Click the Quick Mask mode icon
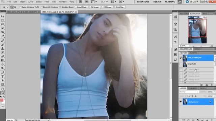The width and height of the screenshot is (216, 121). coord(3,106)
